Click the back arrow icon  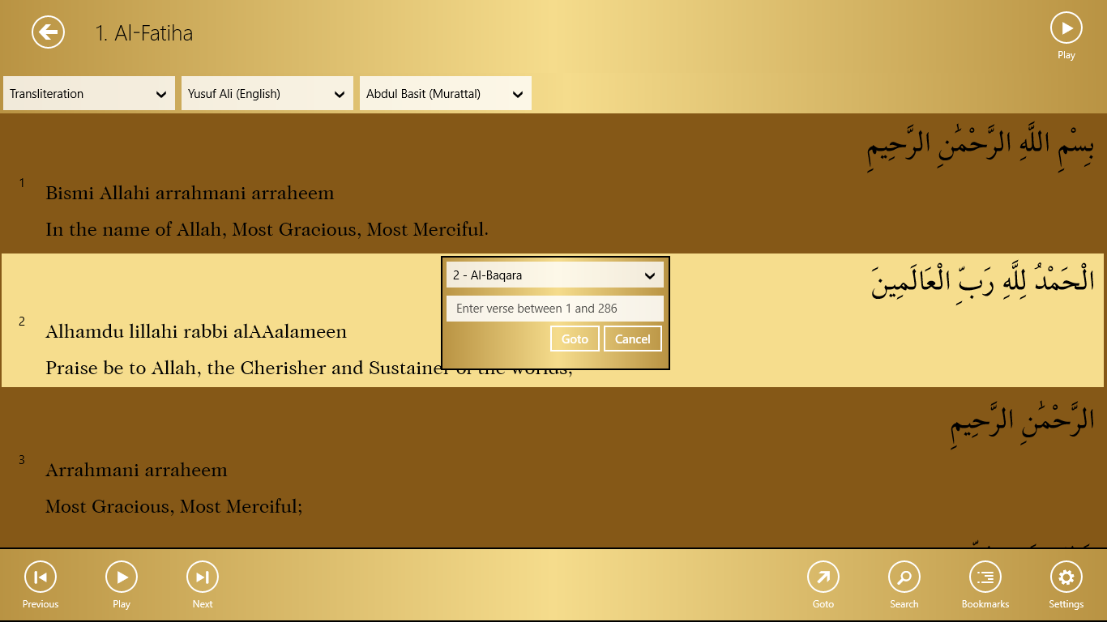[48, 32]
